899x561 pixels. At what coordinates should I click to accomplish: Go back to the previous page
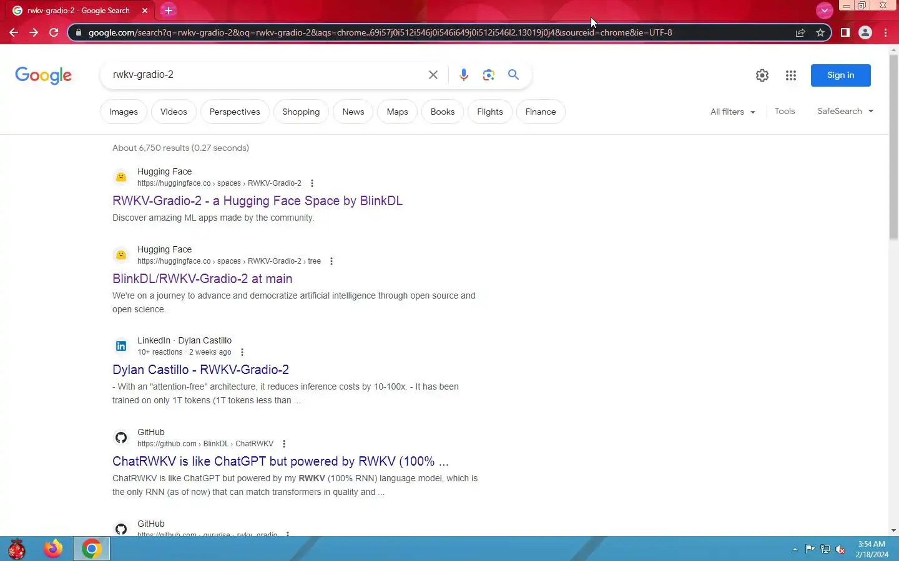coord(14,32)
